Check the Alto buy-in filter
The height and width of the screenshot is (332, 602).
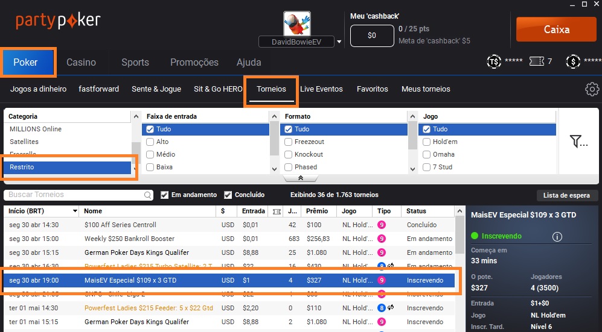point(150,142)
